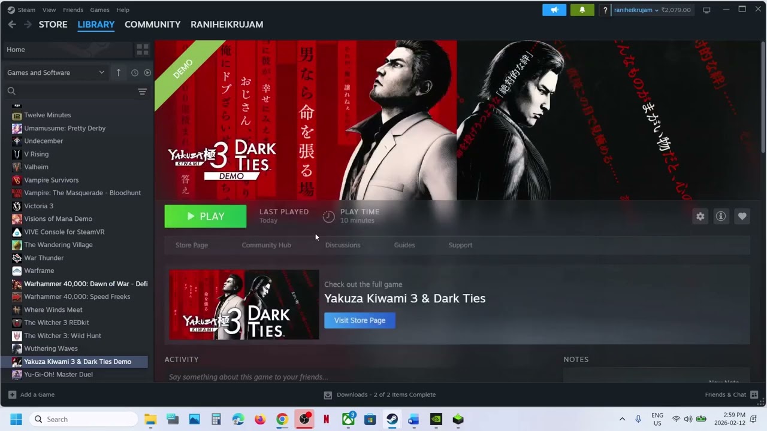This screenshot has width=767, height=431.
Task: Go to the COMMUNITY tab
Action: point(153,25)
